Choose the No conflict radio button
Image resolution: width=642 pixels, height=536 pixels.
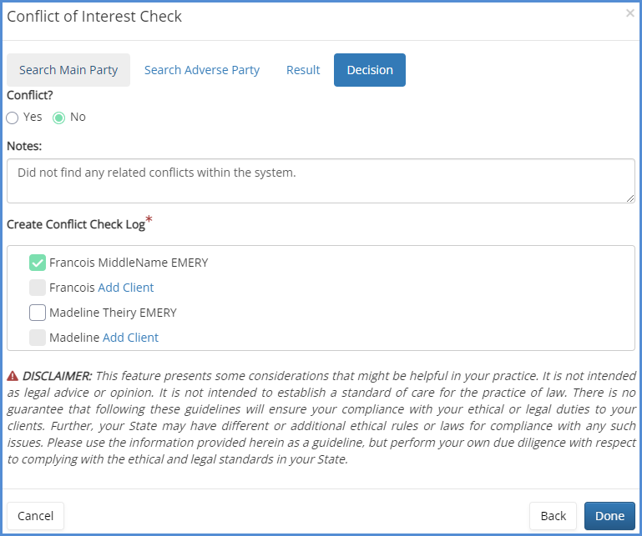pyautogui.click(x=59, y=118)
